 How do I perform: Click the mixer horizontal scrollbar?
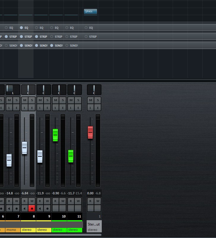click(x=51, y=235)
